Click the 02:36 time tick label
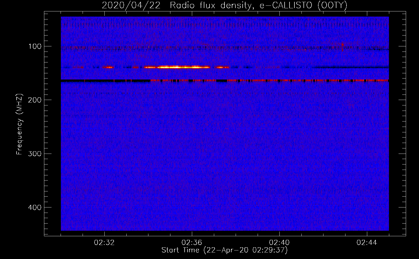This screenshot has width=419, height=259. pos(192,243)
